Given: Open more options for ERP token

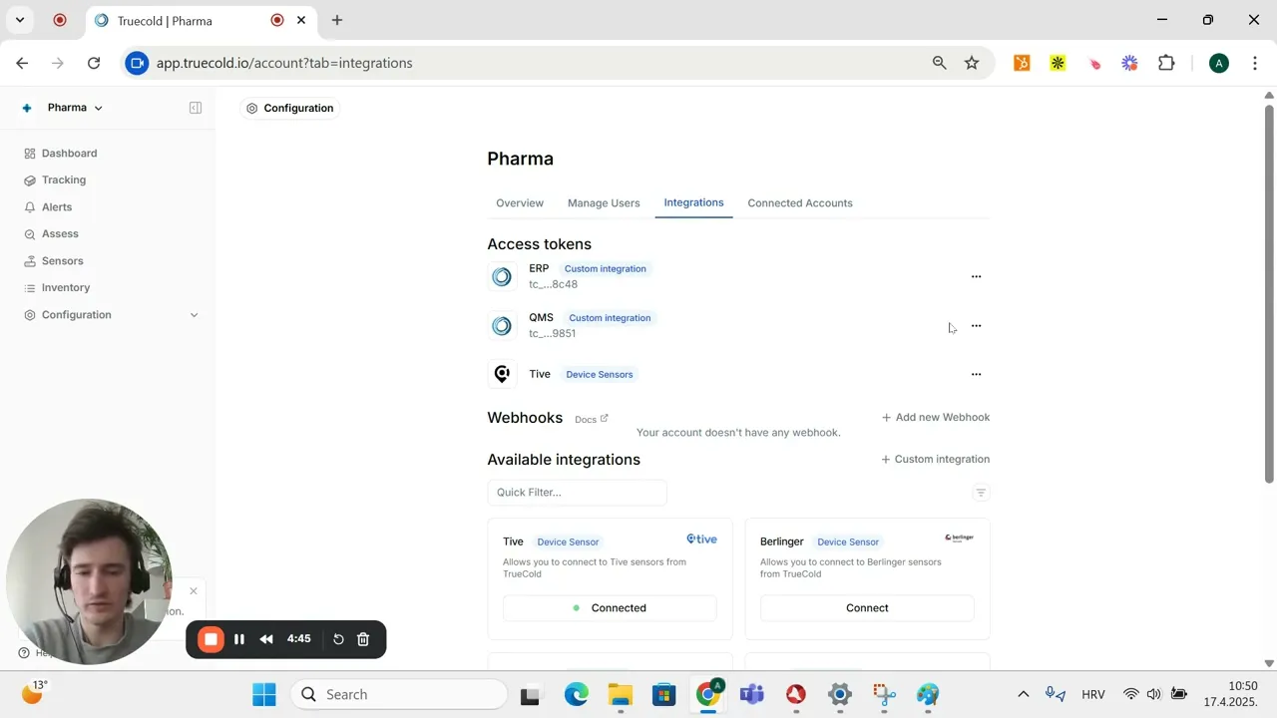Looking at the screenshot, I should (x=976, y=277).
